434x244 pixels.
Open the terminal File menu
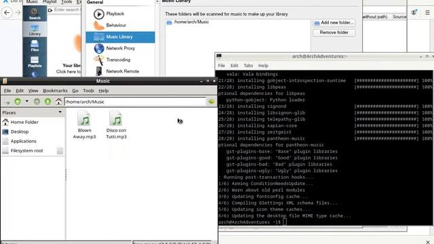(222, 66)
